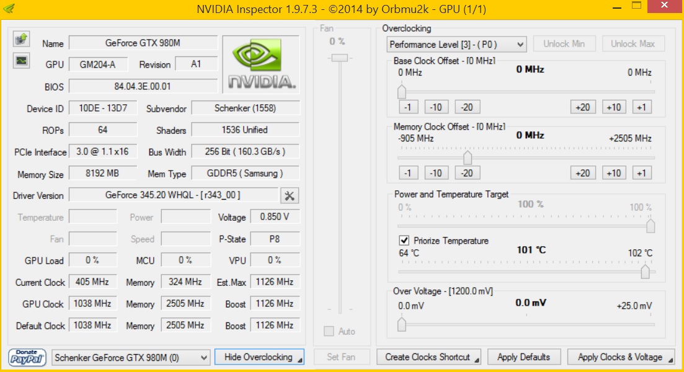
Task: Click the power target slider thumb
Action: 651,226
